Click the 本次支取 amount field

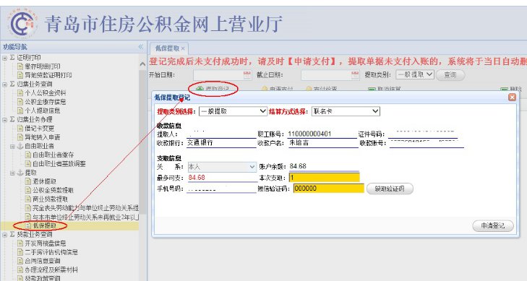325,178
